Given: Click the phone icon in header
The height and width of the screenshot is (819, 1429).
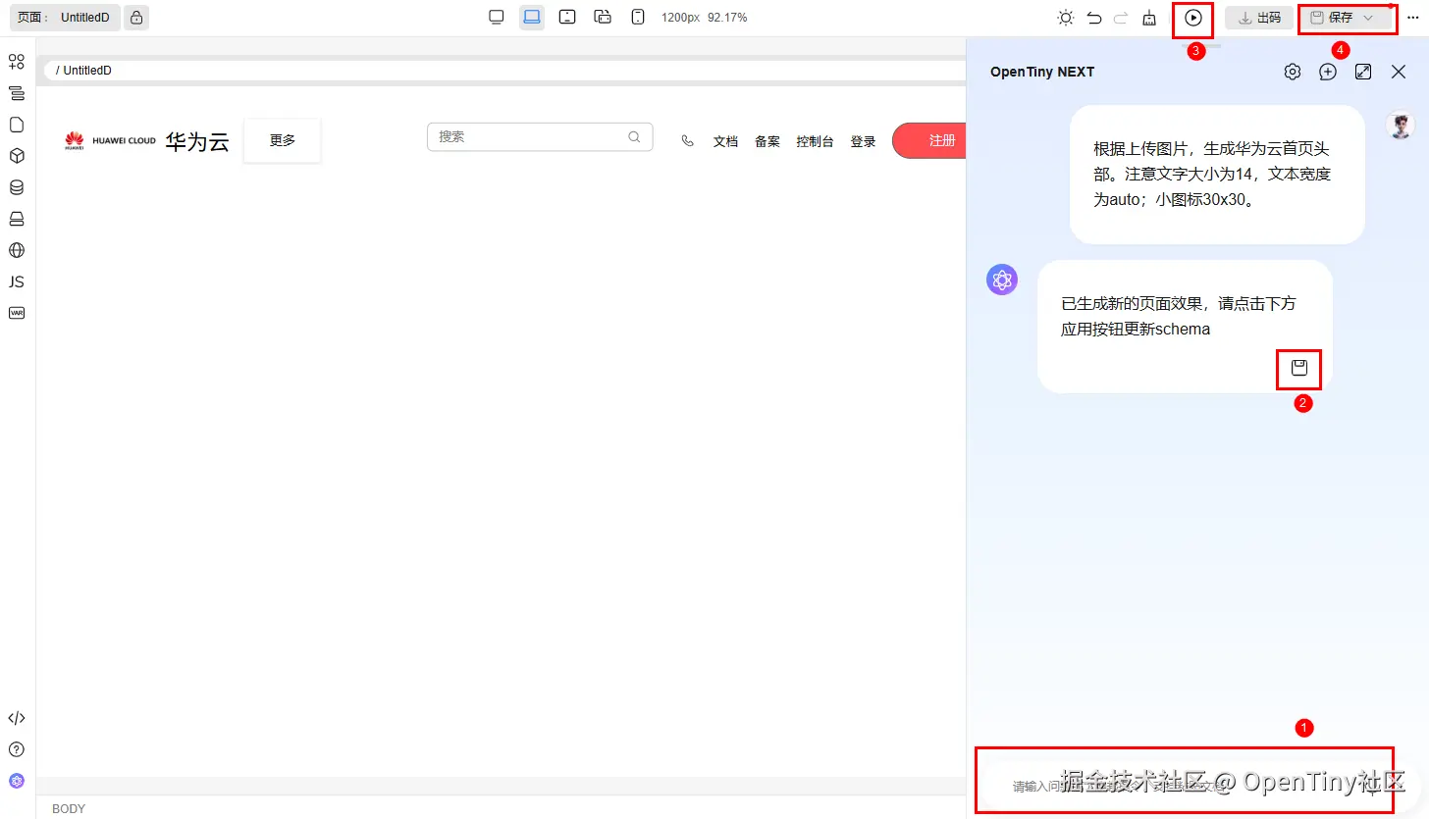Looking at the screenshot, I should pos(687,141).
